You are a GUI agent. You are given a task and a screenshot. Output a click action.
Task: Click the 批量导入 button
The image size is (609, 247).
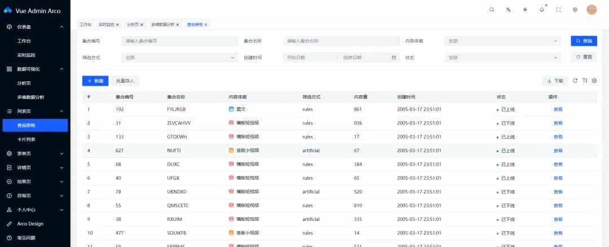coord(125,81)
